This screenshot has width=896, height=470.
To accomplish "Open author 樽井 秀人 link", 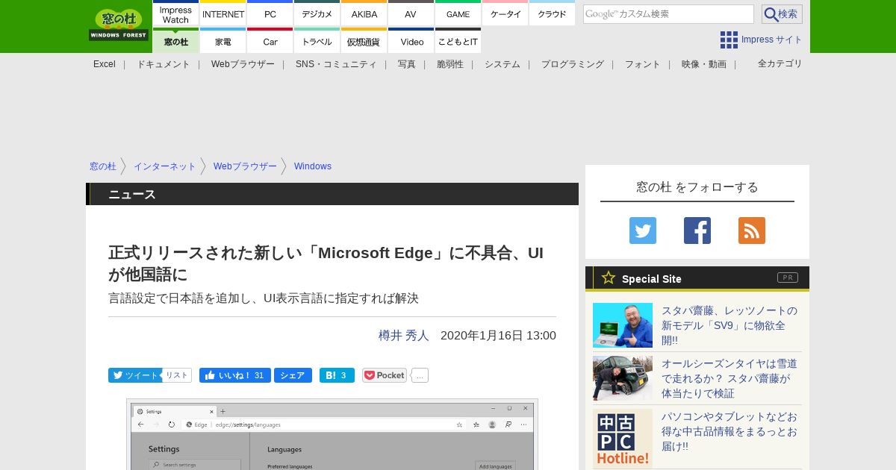I will (404, 336).
